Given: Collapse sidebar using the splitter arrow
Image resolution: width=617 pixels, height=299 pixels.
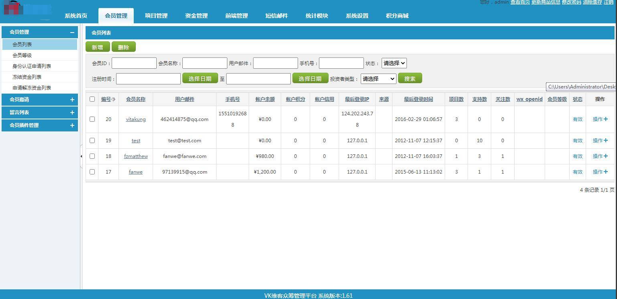Looking at the screenshot, I should 81,156.
